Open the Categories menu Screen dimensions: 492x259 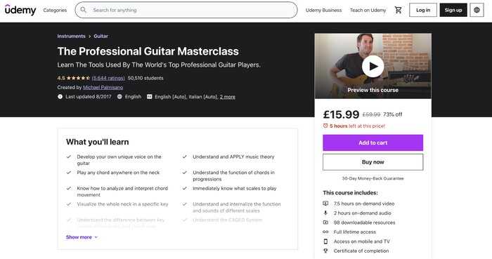pos(55,10)
